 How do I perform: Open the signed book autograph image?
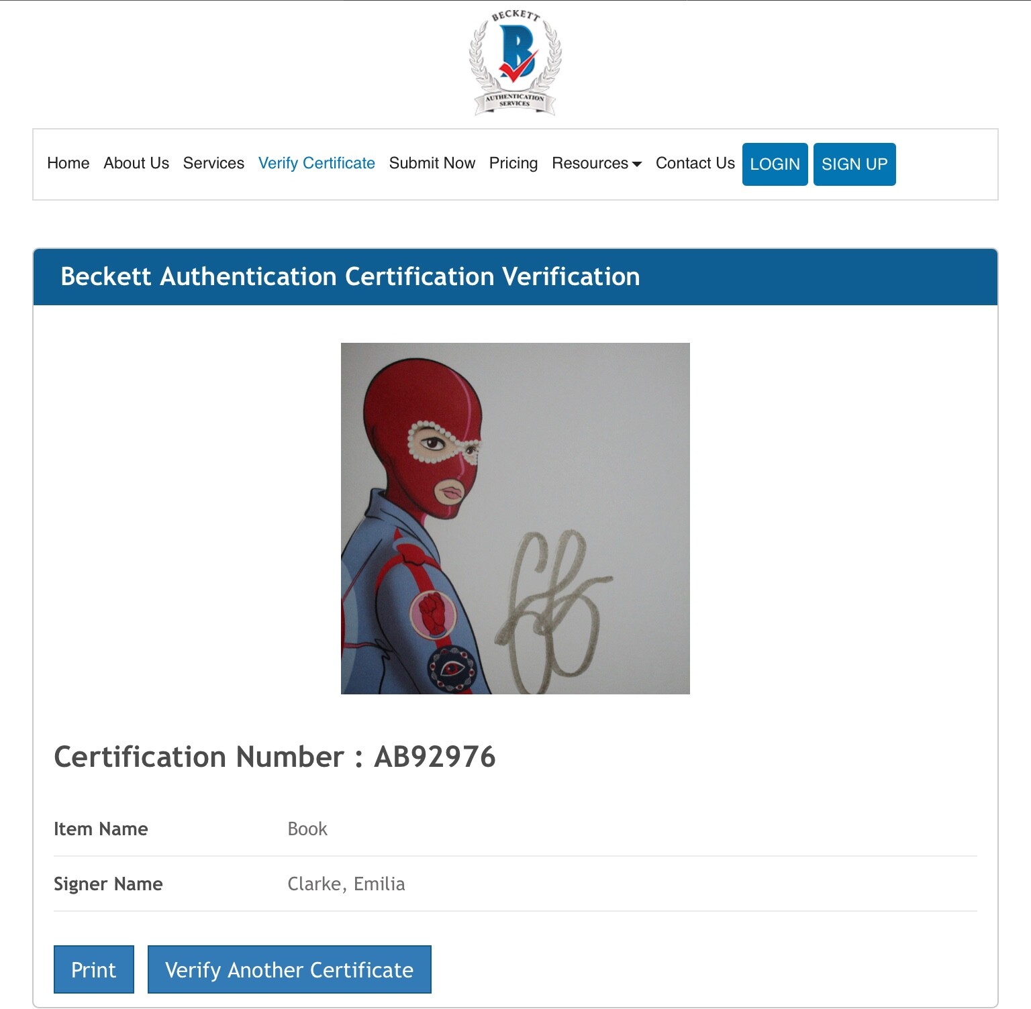(x=515, y=519)
